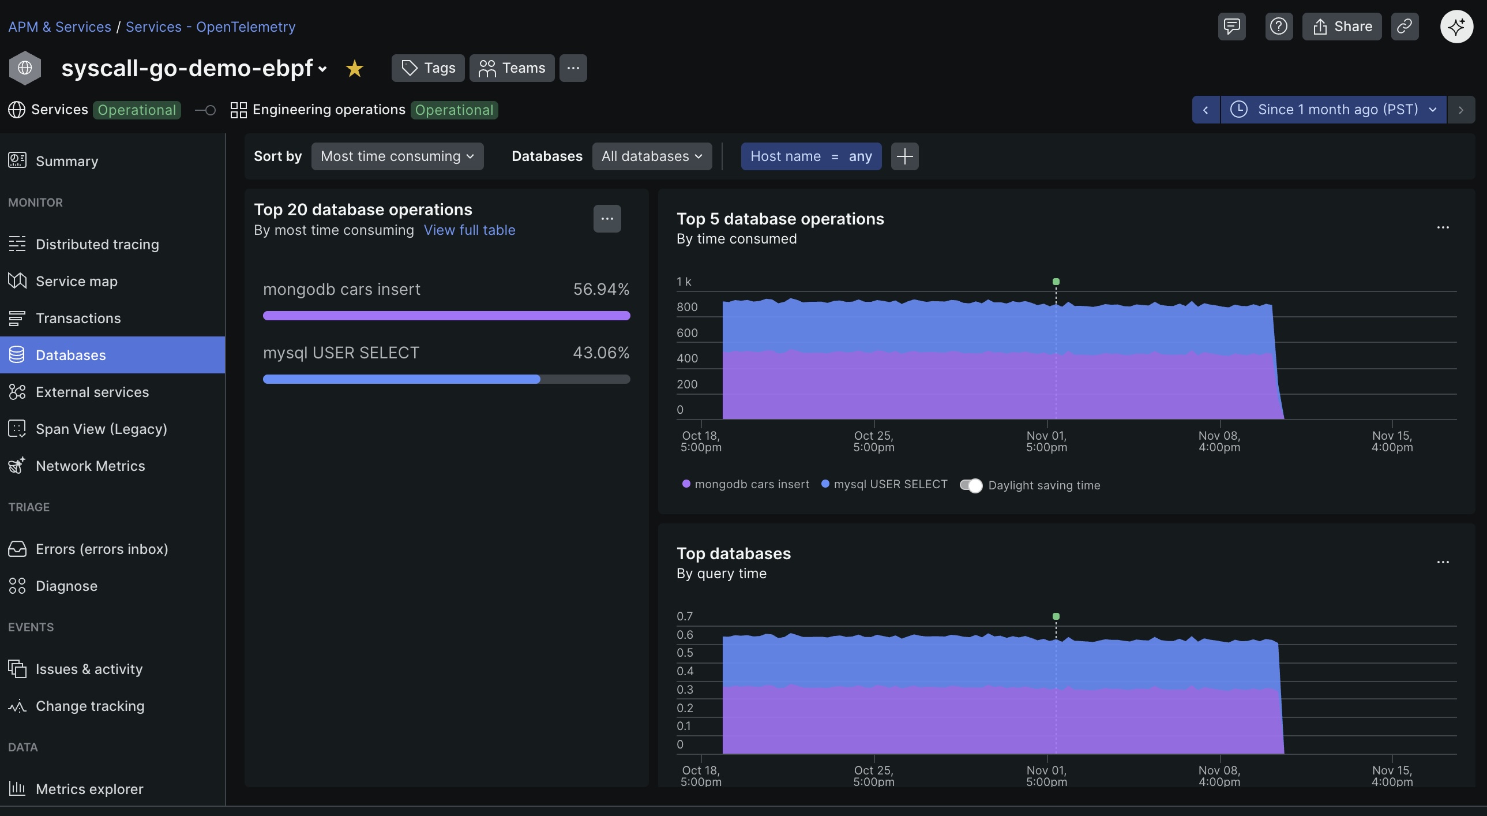This screenshot has height=816, width=1487.
Task: Select External services monitoring
Action: click(92, 391)
